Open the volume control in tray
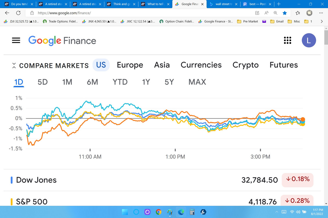The image size is (328, 218). tap(298, 212)
